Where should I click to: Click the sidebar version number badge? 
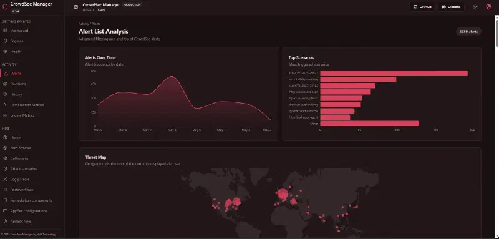pos(14,11)
